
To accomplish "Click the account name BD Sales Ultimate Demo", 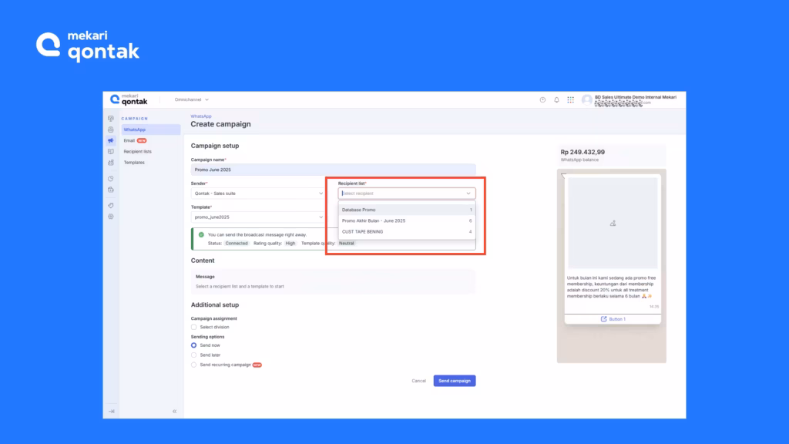I will coord(636,97).
